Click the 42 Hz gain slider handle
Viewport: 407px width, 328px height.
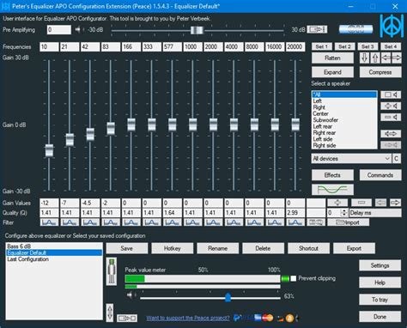(x=90, y=134)
